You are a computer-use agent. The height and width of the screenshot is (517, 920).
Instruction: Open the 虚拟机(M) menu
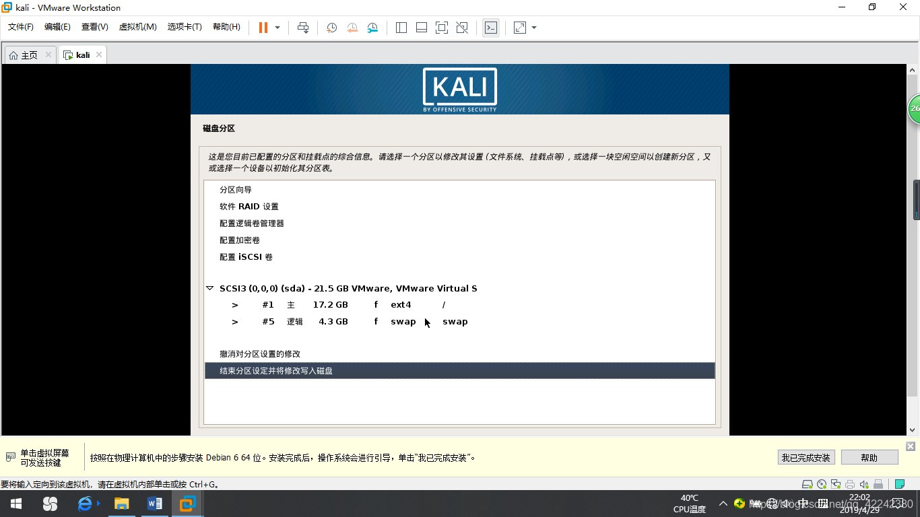coord(137,27)
